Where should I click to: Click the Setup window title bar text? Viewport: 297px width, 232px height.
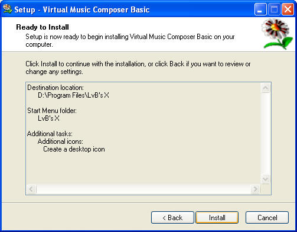click(82, 9)
